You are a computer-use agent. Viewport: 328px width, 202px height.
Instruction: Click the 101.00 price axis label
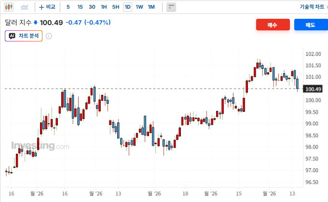click(313, 77)
